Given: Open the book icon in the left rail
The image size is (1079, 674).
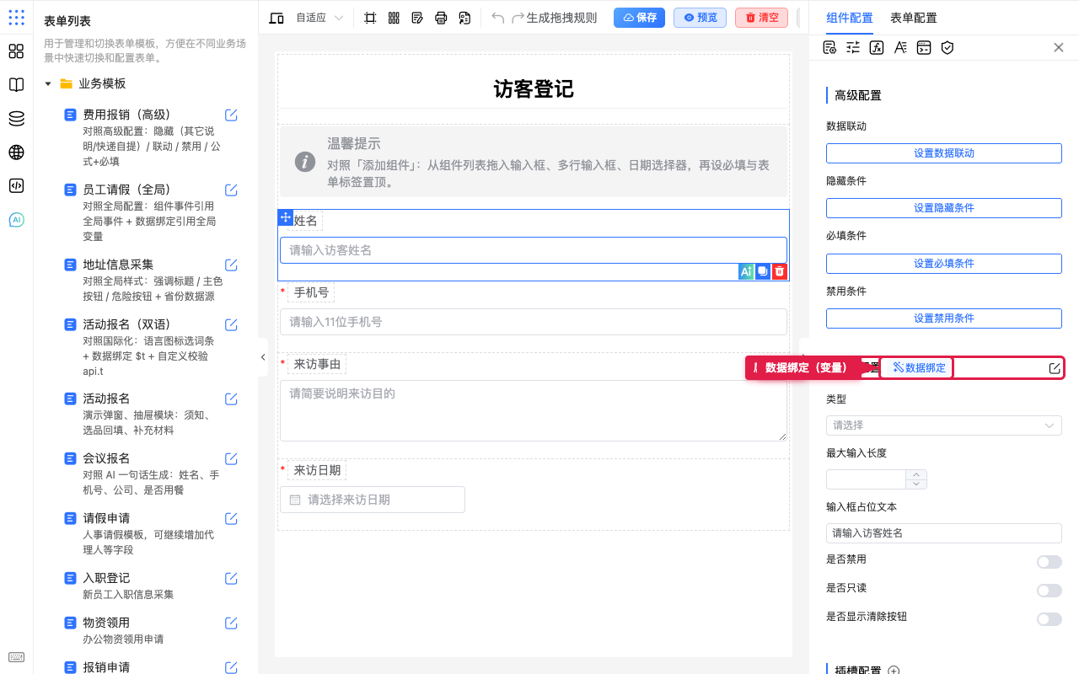Looking at the screenshot, I should (x=16, y=85).
